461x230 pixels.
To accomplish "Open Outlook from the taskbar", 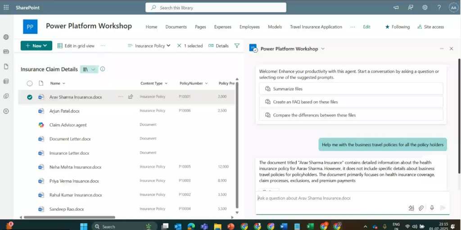I will tap(177, 226).
